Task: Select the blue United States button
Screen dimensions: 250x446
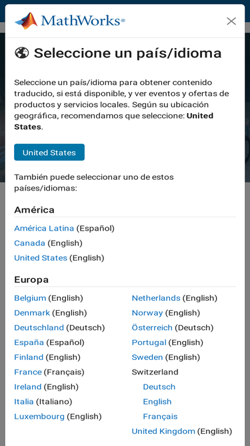Action: [x=49, y=152]
